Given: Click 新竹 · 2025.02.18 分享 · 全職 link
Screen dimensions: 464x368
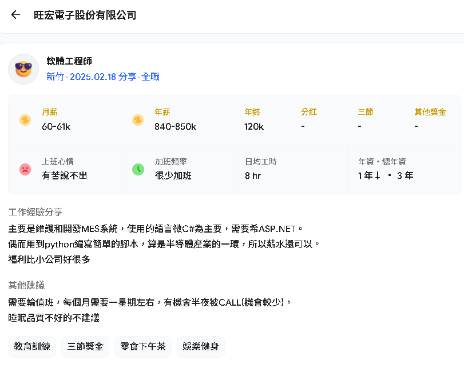Looking at the screenshot, I should click(103, 77).
